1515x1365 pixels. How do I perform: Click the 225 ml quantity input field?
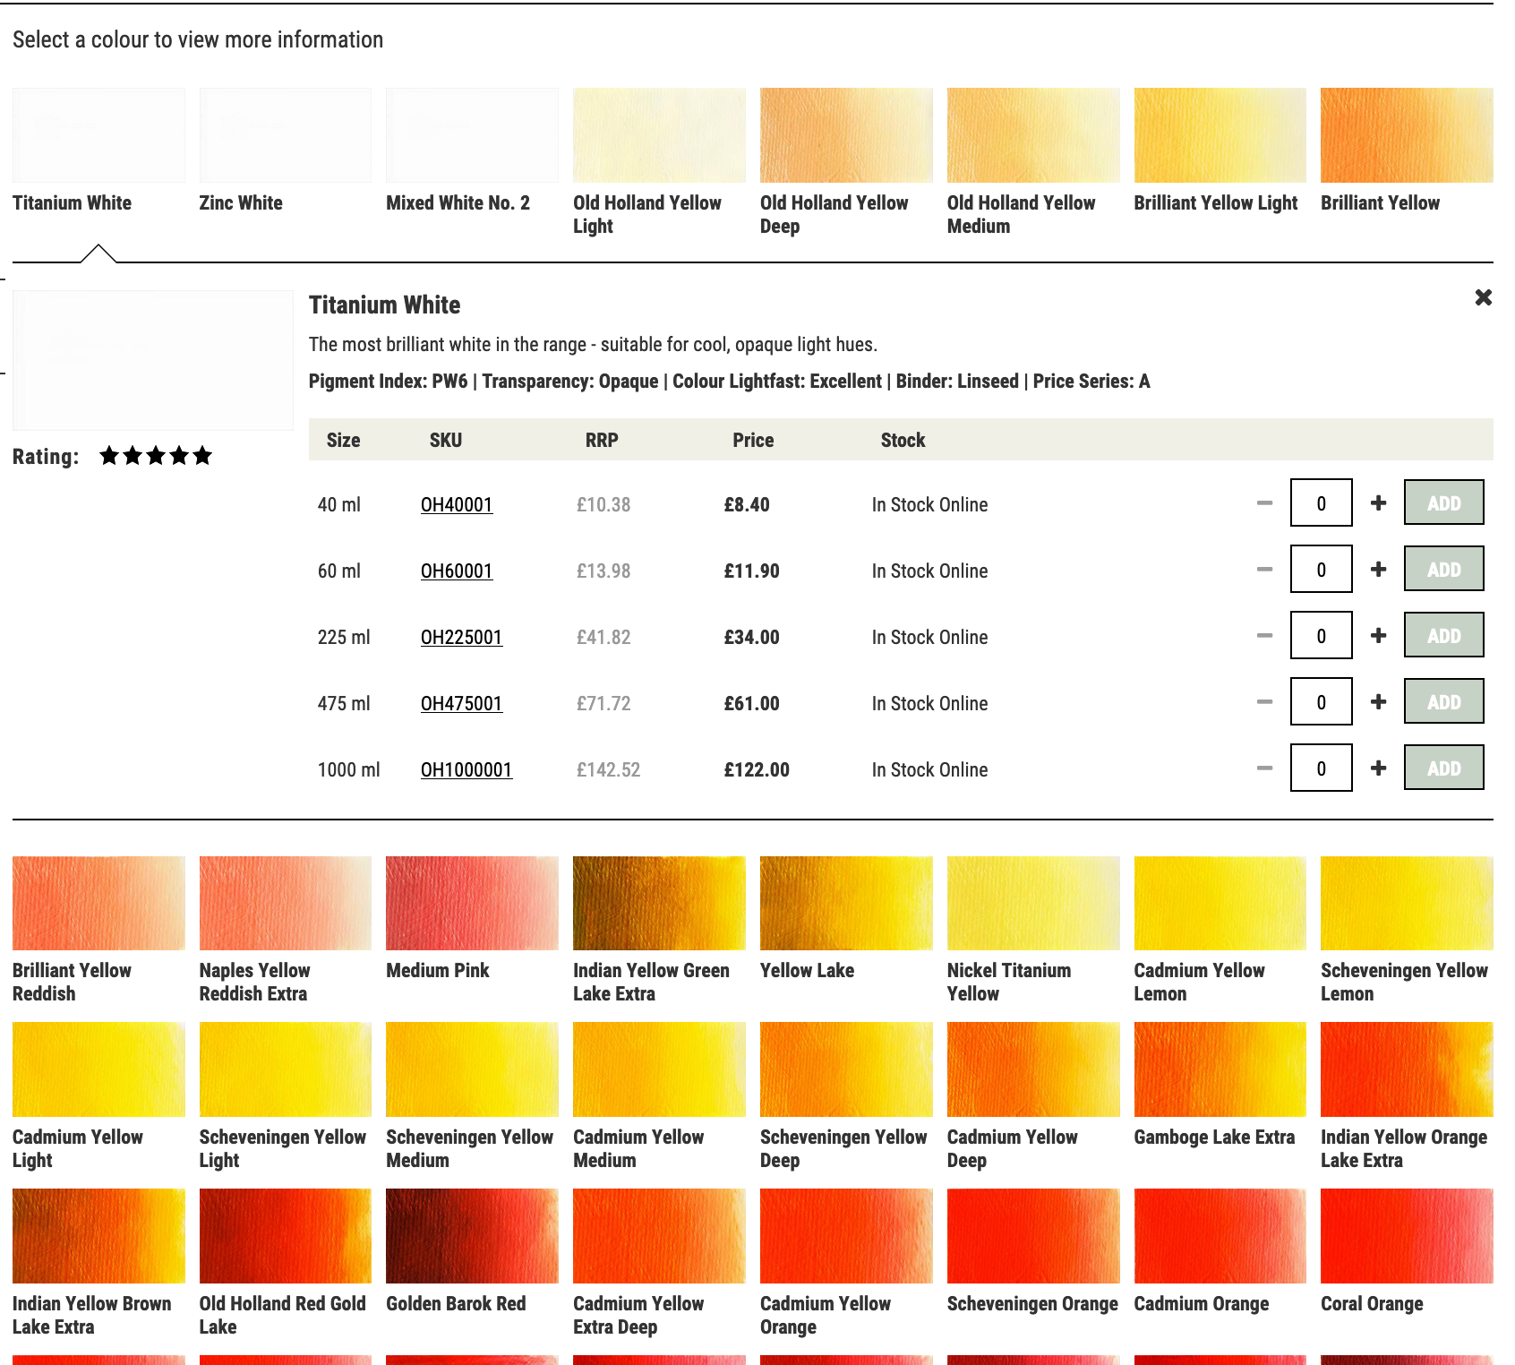click(1321, 635)
